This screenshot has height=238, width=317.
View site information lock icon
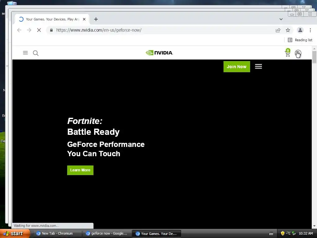(51, 30)
